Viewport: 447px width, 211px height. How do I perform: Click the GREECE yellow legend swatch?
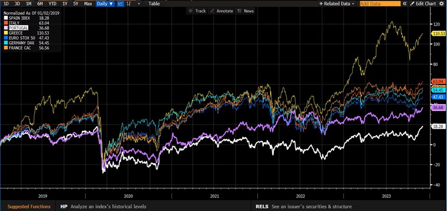pos(5,33)
